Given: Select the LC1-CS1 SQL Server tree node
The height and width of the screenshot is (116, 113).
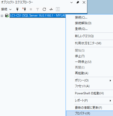Looking at the screenshot, I should 38,15.
